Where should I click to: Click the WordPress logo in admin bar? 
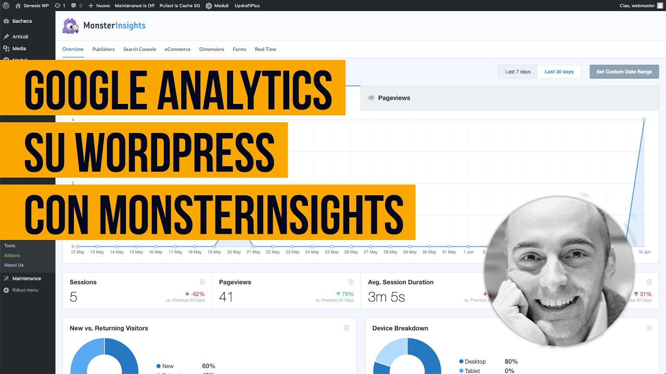(6, 6)
